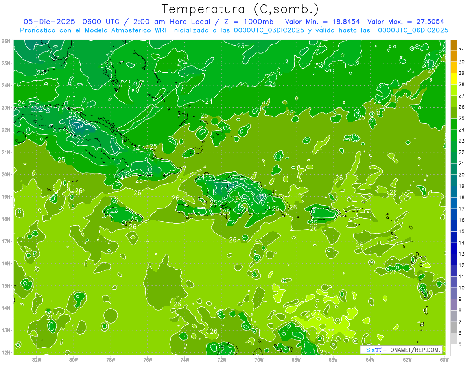Click the "76W" longitude axis label

click(148, 359)
